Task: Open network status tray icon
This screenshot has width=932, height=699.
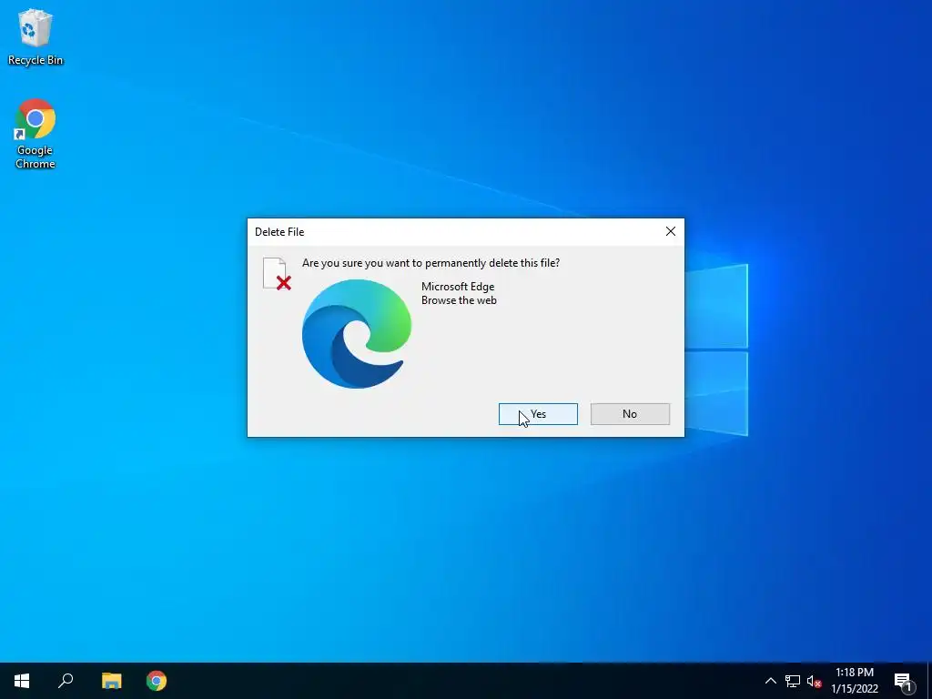Action: (793, 681)
